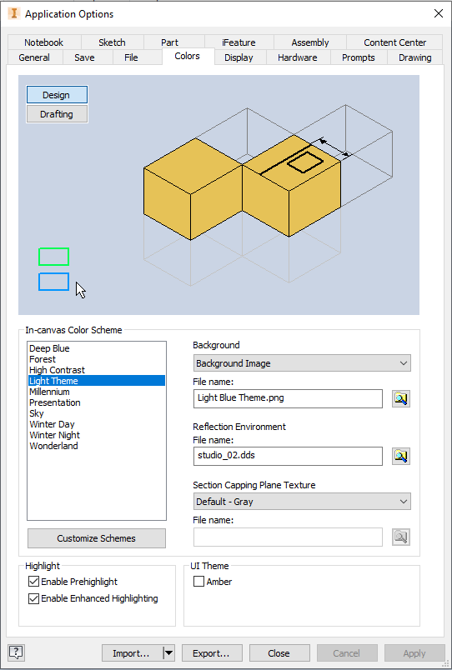Open the Hardware tab
Viewport: 452px width, 670px height.
[297, 57]
